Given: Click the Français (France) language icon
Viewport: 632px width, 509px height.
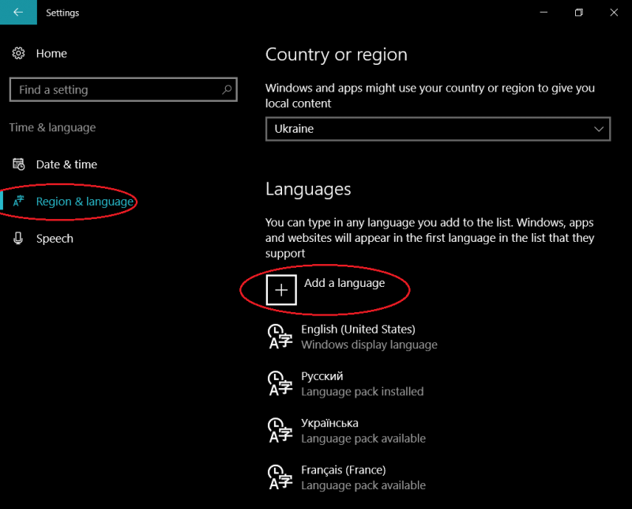Looking at the screenshot, I should [x=281, y=477].
